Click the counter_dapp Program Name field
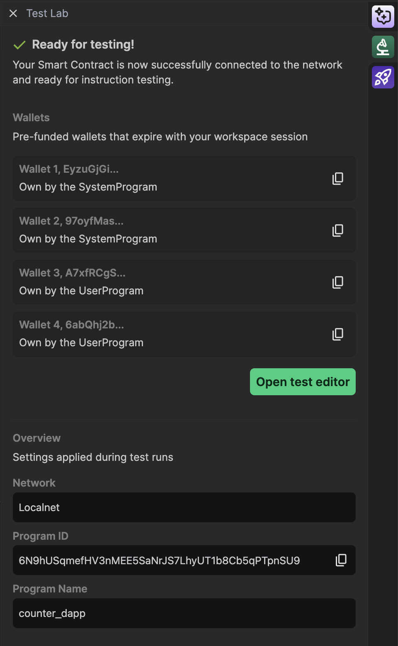 pyautogui.click(x=184, y=613)
